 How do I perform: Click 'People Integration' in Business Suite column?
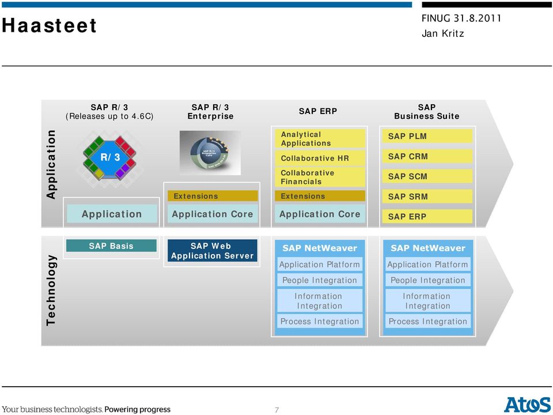[428, 280]
